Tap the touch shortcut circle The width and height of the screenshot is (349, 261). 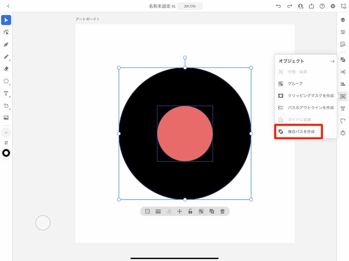point(43,223)
